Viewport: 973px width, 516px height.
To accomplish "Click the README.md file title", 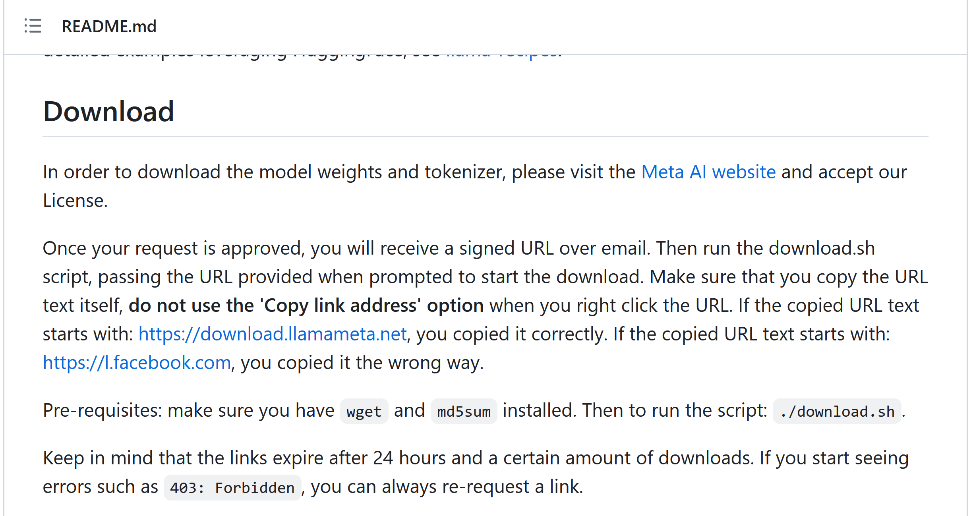I will [109, 27].
